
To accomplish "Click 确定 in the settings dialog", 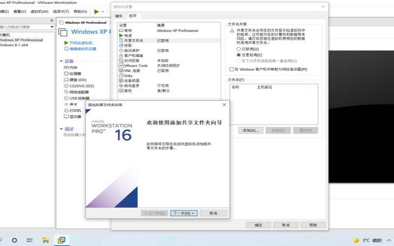I will click(x=258, y=225).
